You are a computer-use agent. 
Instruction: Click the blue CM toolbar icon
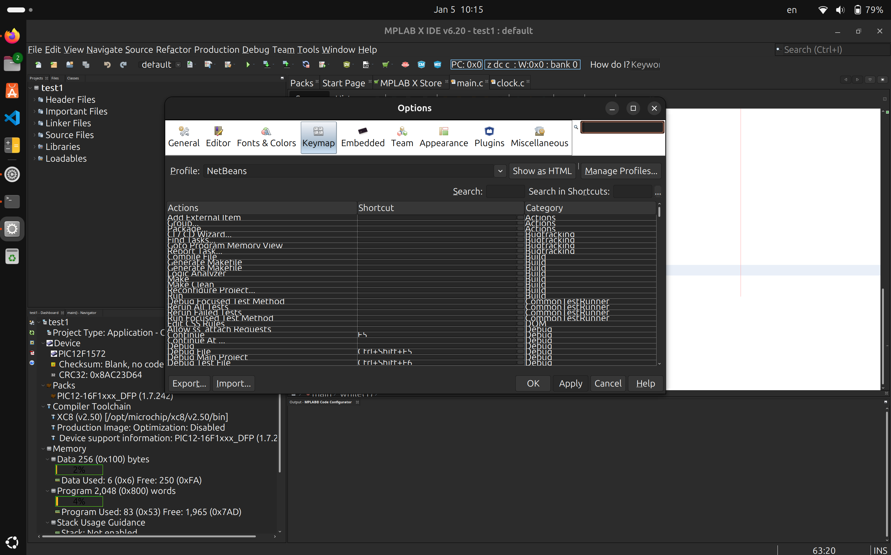pos(421,65)
